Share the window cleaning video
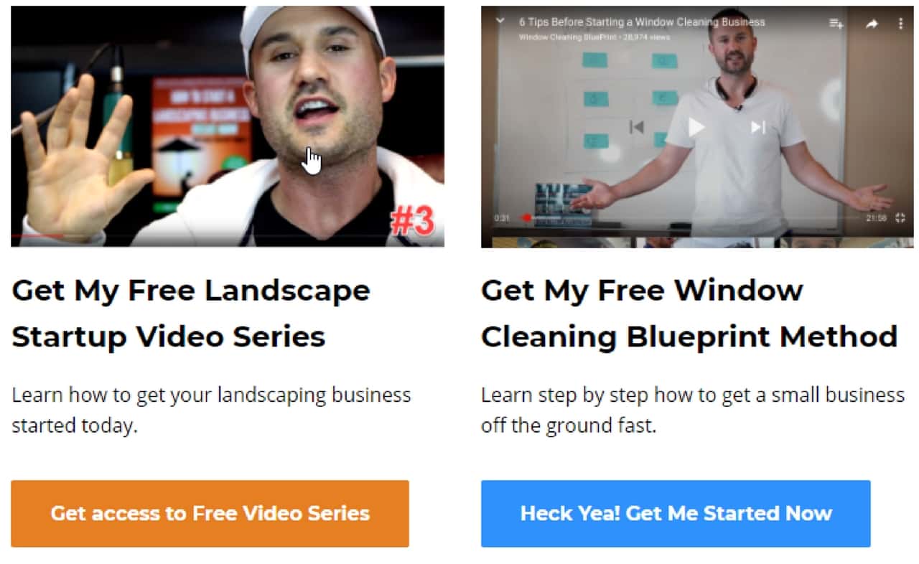 coord(872,24)
